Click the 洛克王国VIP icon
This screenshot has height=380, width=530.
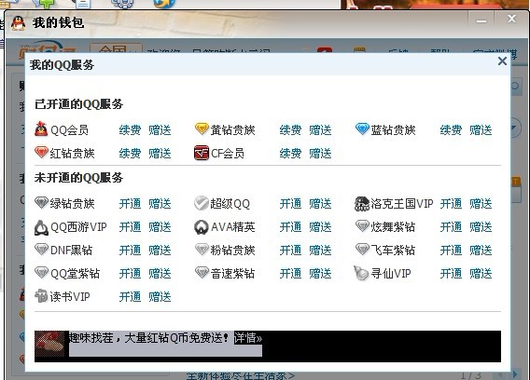pyautogui.click(x=362, y=203)
